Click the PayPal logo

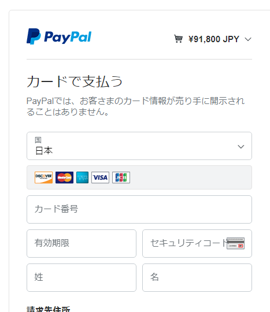[x=59, y=36]
